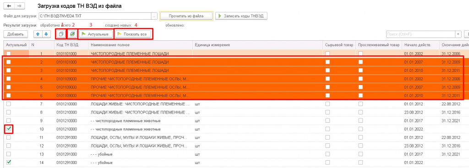The width and height of the screenshot is (469, 168).
Task: Uncheck the 'Актуальный' checkbox in row 14
Action: click(9, 163)
